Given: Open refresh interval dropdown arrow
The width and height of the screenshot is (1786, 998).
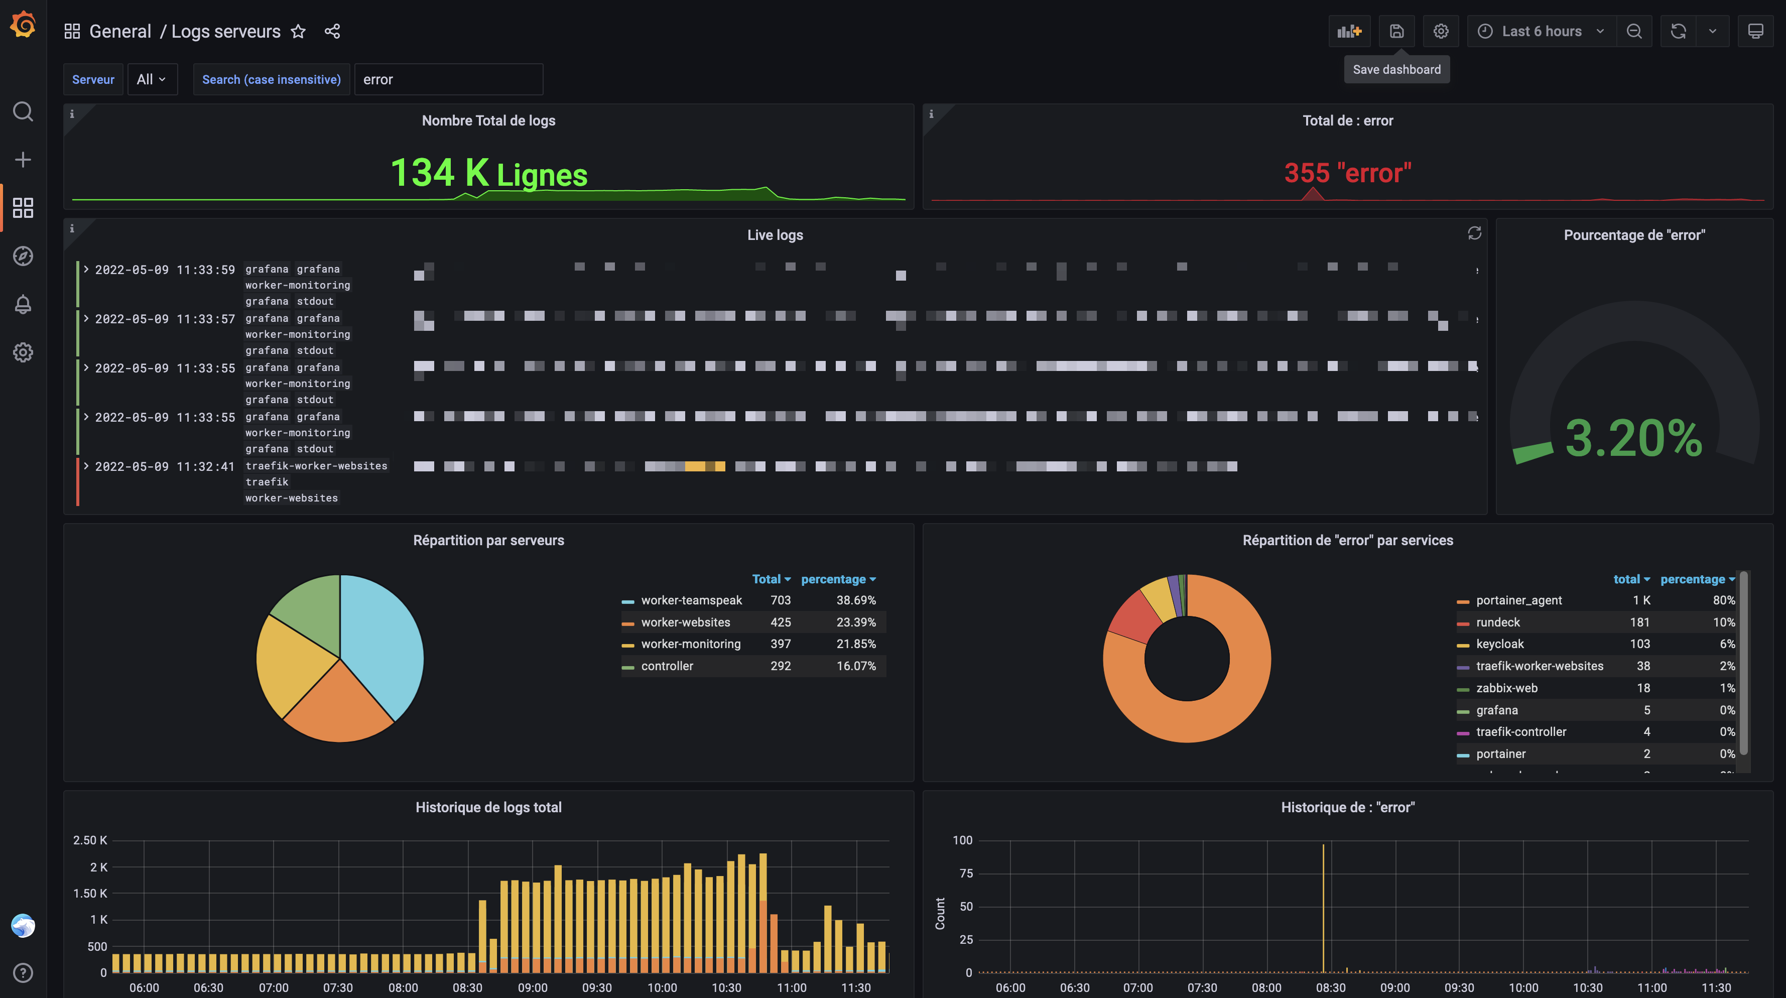Looking at the screenshot, I should coord(1713,31).
